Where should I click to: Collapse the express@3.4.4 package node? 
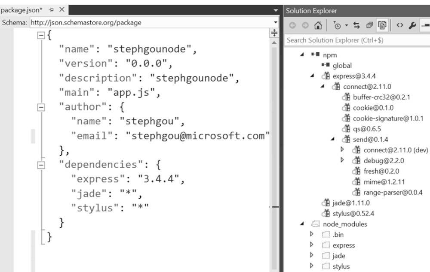point(312,76)
